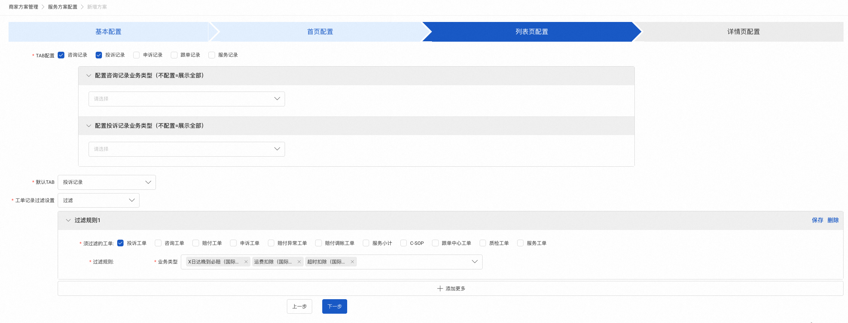Screen dimensions: 848x323
Task: Check the 赔付工单 checkbox
Action: [196, 243]
